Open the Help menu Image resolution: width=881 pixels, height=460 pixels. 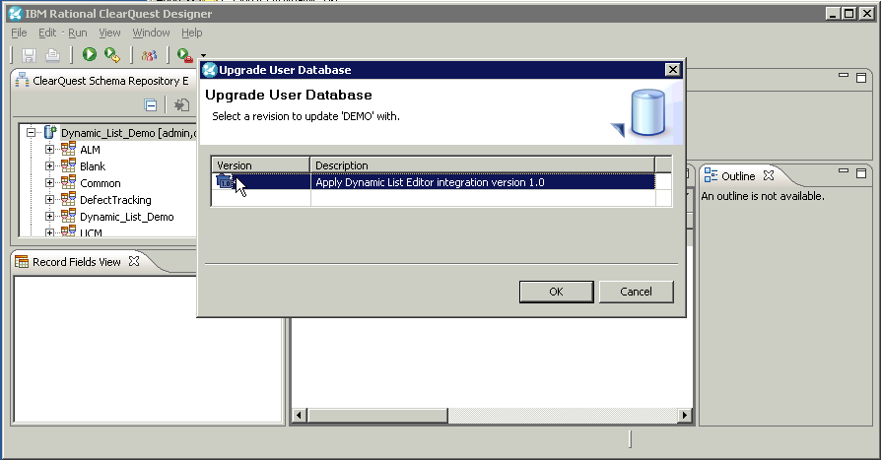pyautogui.click(x=191, y=33)
